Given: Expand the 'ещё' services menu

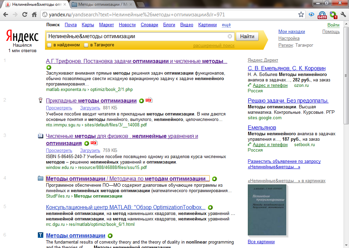Looking at the screenshot, I should [226, 25].
